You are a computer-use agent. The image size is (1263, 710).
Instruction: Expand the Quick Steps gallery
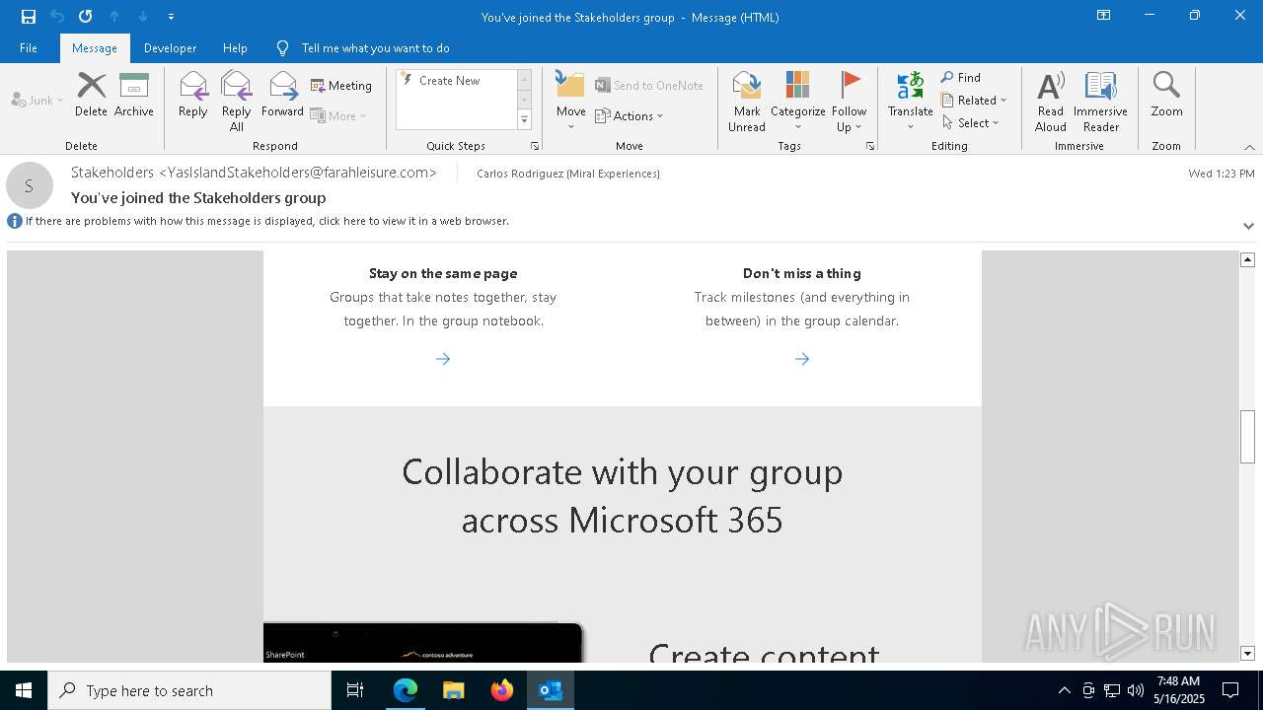tap(524, 120)
